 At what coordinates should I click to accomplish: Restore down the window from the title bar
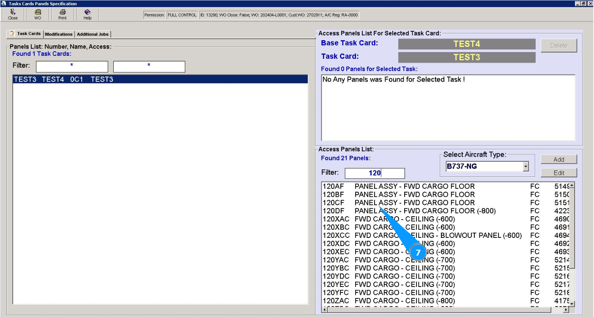(584, 3)
